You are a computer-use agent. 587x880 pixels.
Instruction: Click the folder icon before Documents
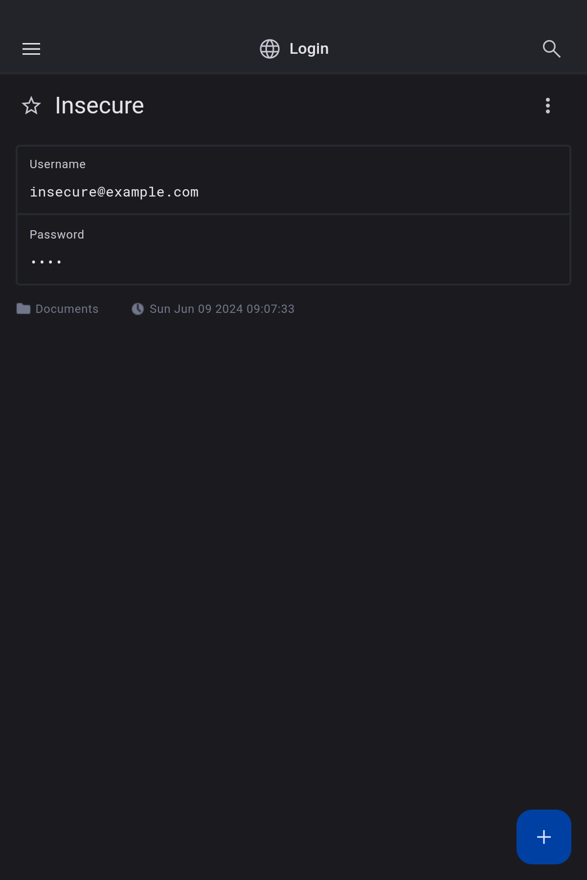pyautogui.click(x=23, y=309)
